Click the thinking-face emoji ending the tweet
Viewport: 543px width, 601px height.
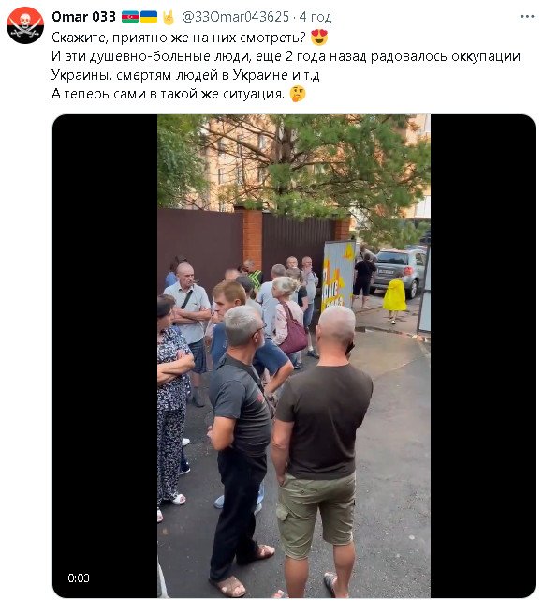298,94
